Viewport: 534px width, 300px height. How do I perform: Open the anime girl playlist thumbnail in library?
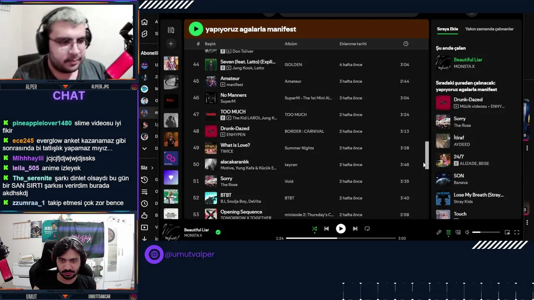pos(171,63)
